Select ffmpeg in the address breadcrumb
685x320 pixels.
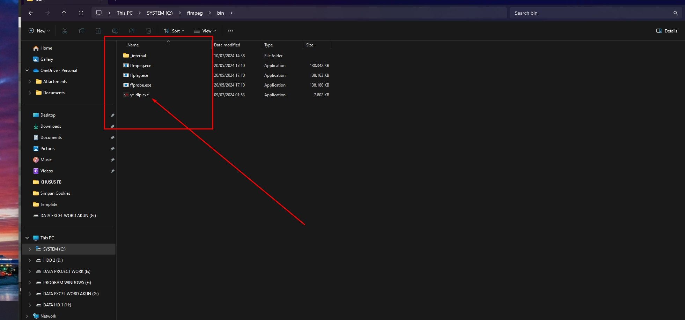[194, 13]
